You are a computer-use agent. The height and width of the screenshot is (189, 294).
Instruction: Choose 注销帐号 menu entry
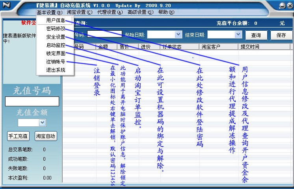(56, 62)
